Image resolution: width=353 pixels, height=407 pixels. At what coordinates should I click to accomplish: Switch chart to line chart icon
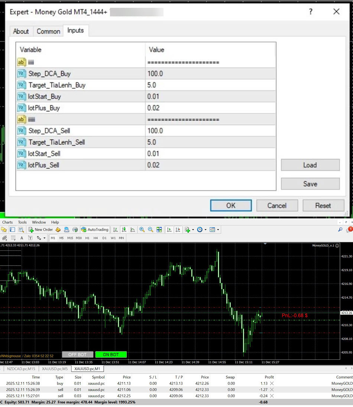click(132, 230)
